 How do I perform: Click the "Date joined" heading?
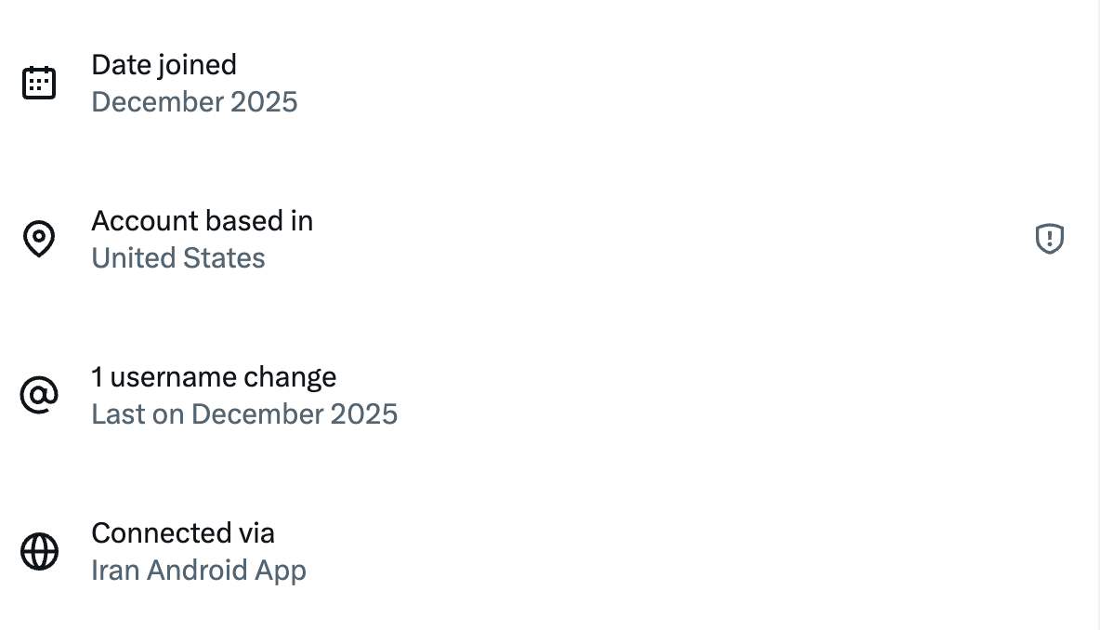point(164,65)
